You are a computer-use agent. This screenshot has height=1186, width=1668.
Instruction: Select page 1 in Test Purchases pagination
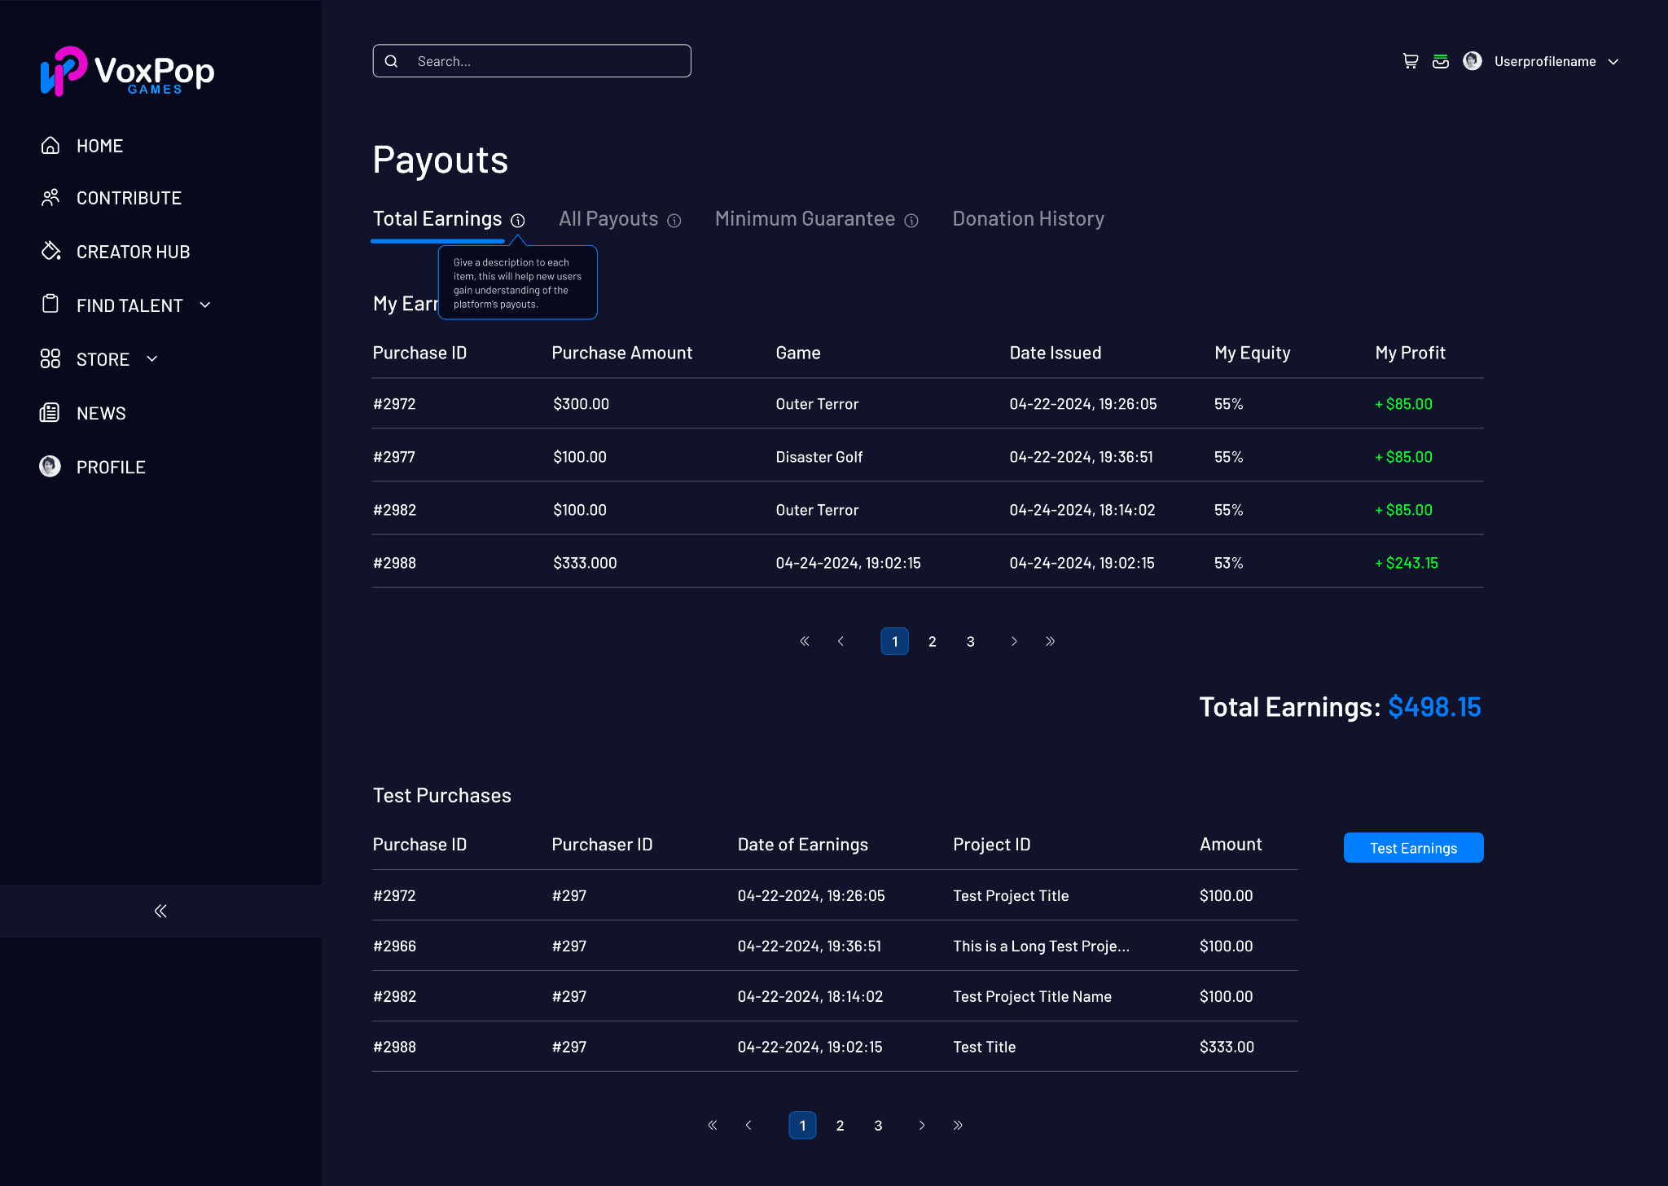coord(802,1125)
